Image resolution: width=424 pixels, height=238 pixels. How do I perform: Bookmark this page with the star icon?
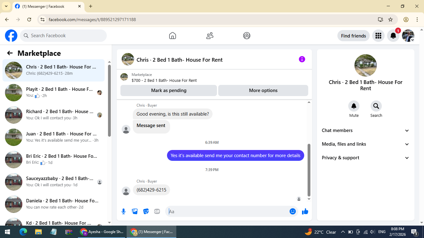pyautogui.click(x=390, y=20)
